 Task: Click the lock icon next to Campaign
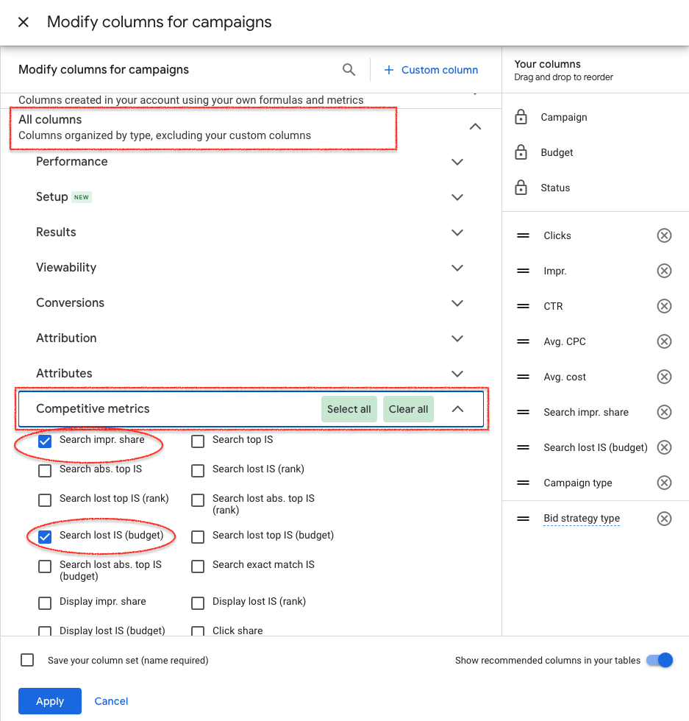click(521, 117)
